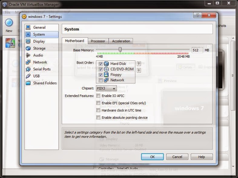Open the General settings category icon
238x178 pixels.
tap(28, 28)
